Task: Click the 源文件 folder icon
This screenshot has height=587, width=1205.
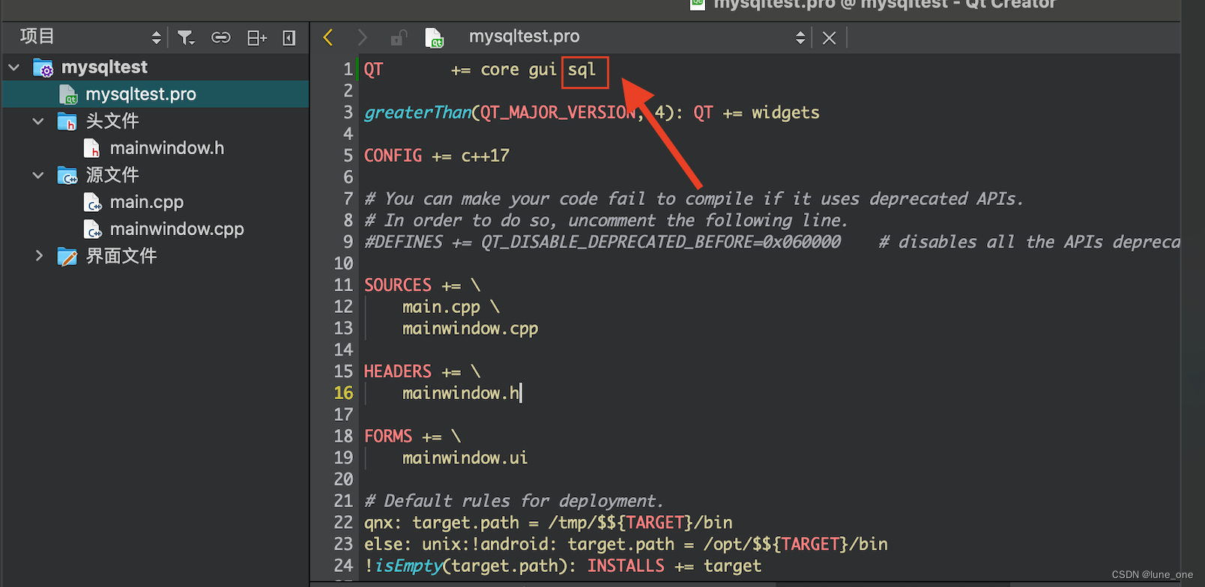Action: [67, 176]
